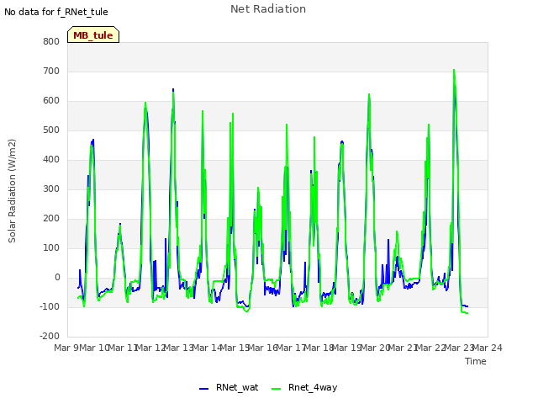Toggle the RNet_wat legend entry
Viewport: 538px width, 404px height.
coord(229,387)
